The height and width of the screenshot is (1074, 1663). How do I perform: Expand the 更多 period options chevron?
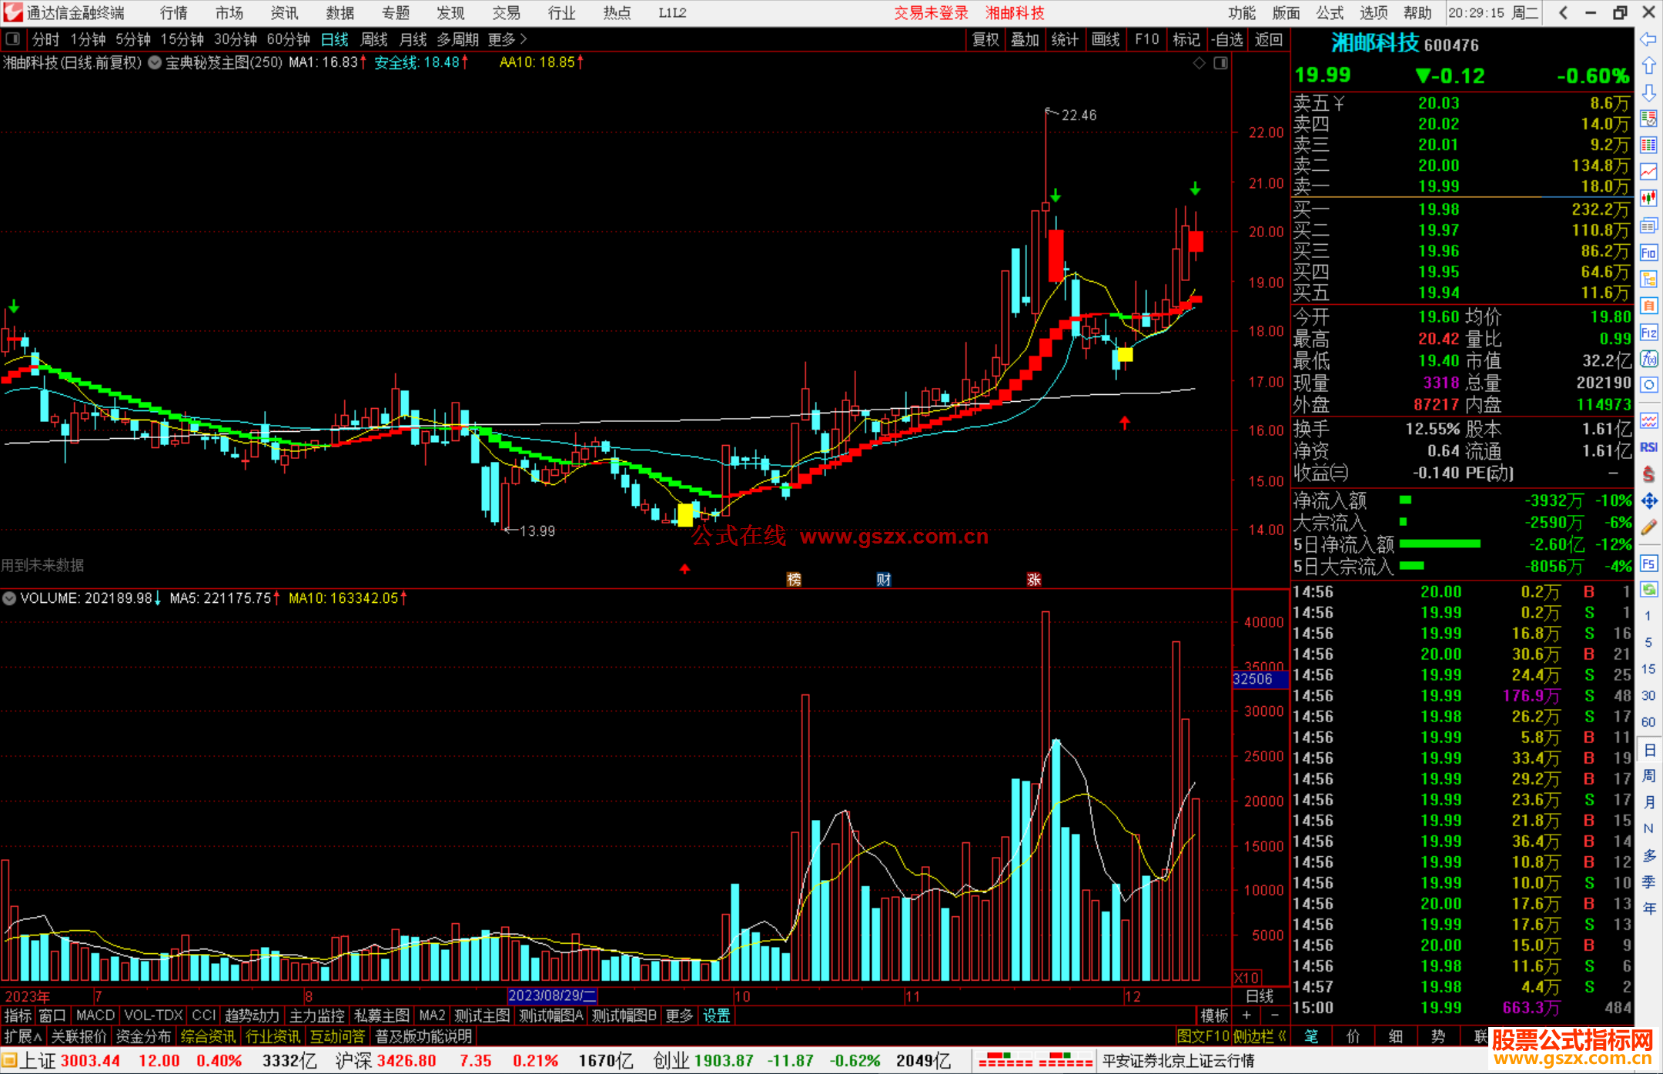point(524,38)
